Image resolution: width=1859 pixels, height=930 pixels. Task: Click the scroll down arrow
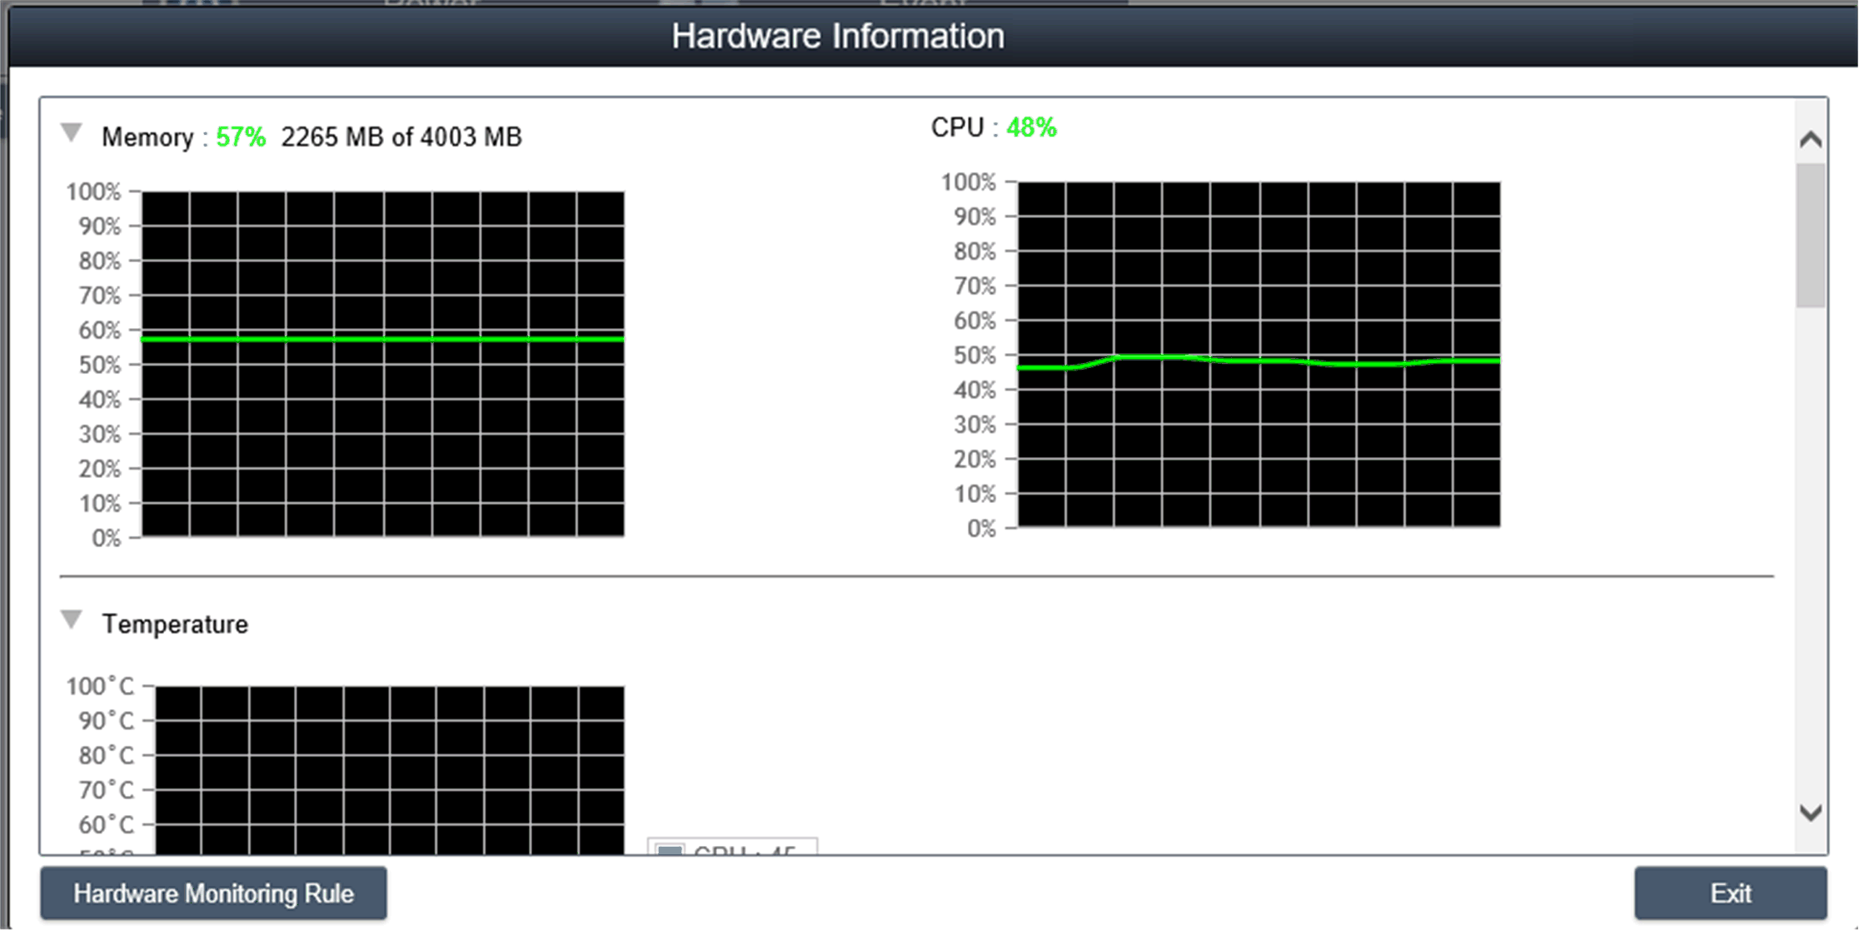click(x=1810, y=813)
